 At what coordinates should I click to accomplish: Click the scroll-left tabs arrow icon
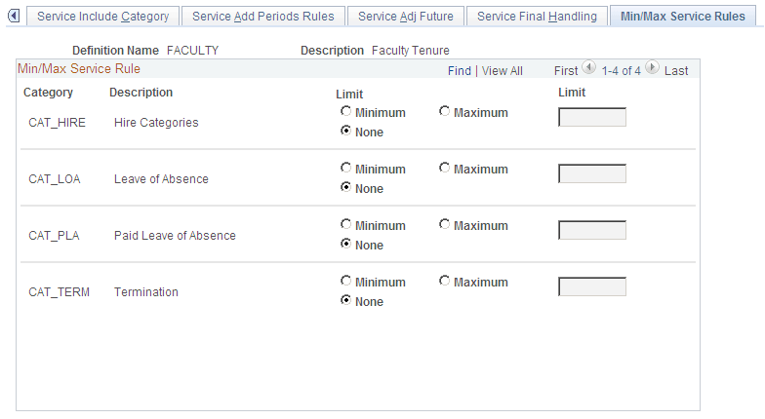[x=14, y=16]
